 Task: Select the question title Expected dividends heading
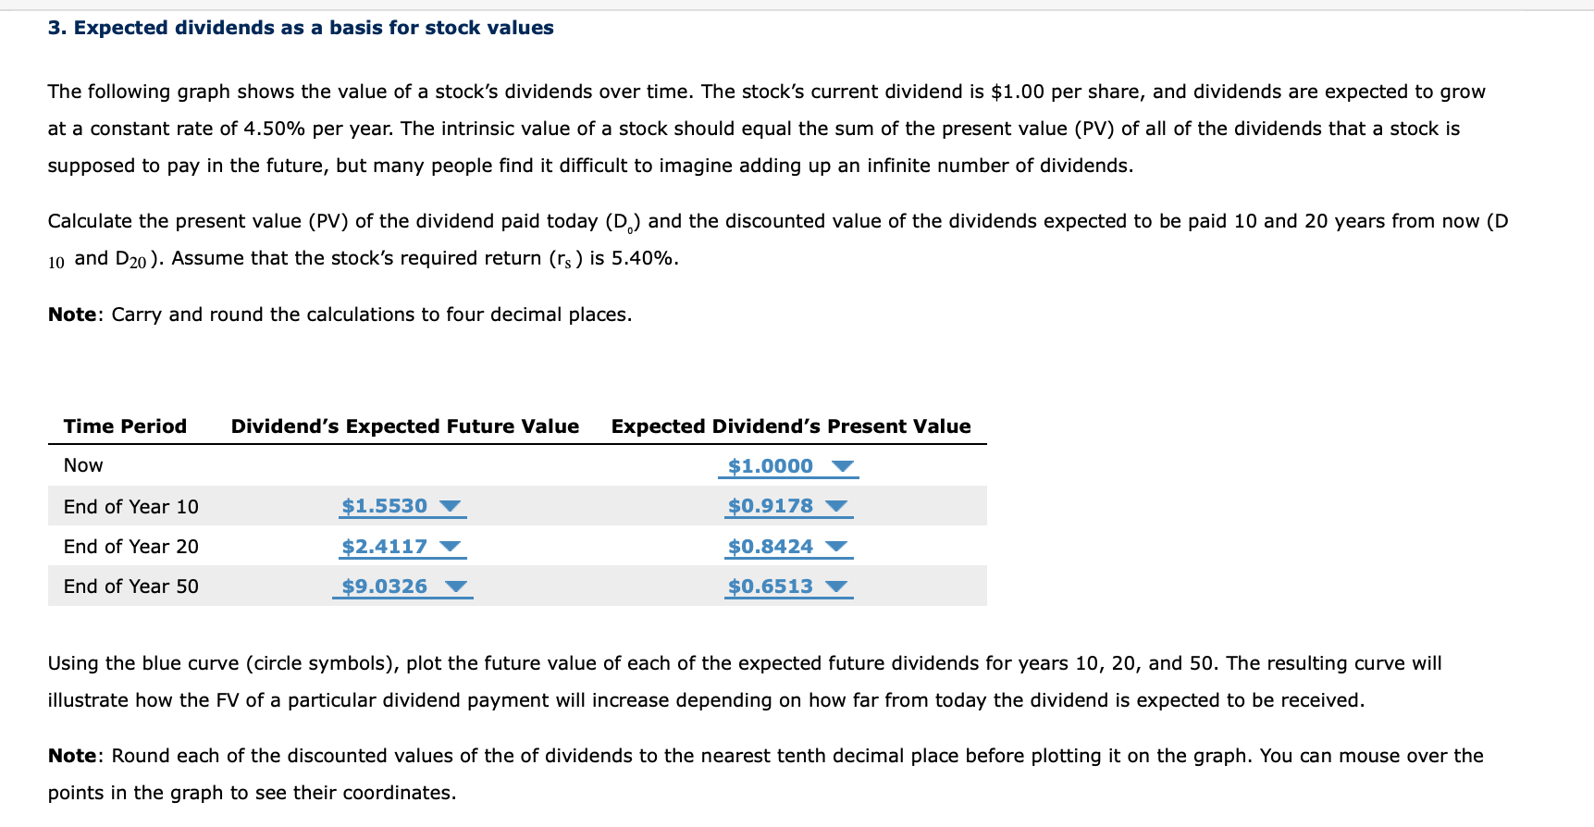(301, 27)
